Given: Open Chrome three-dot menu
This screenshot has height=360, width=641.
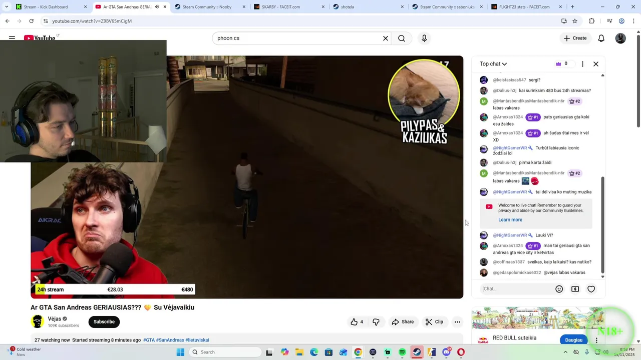Looking at the screenshot, I should pos(633,21).
